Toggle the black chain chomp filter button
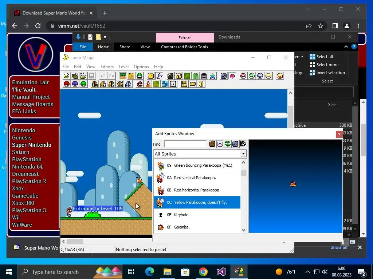The width and height of the screenshot is (373, 279). click(243, 144)
